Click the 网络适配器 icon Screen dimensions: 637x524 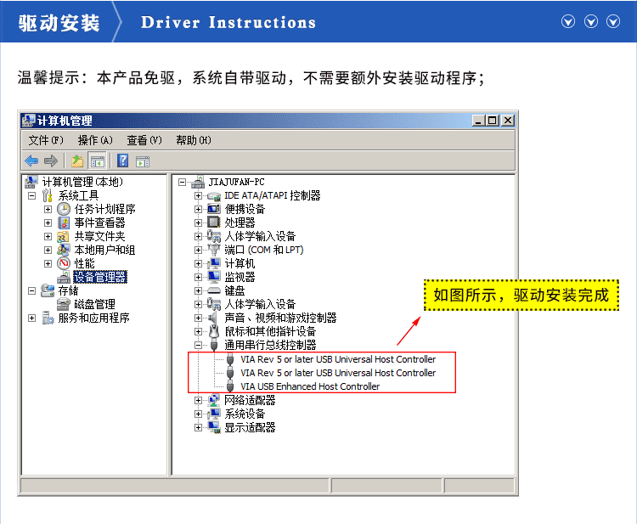pos(214,400)
